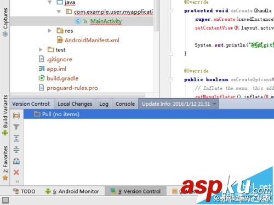Screen dimensions: 274x205
Task: Open the TODO tool window
Action: pyautogui.click(x=24, y=191)
